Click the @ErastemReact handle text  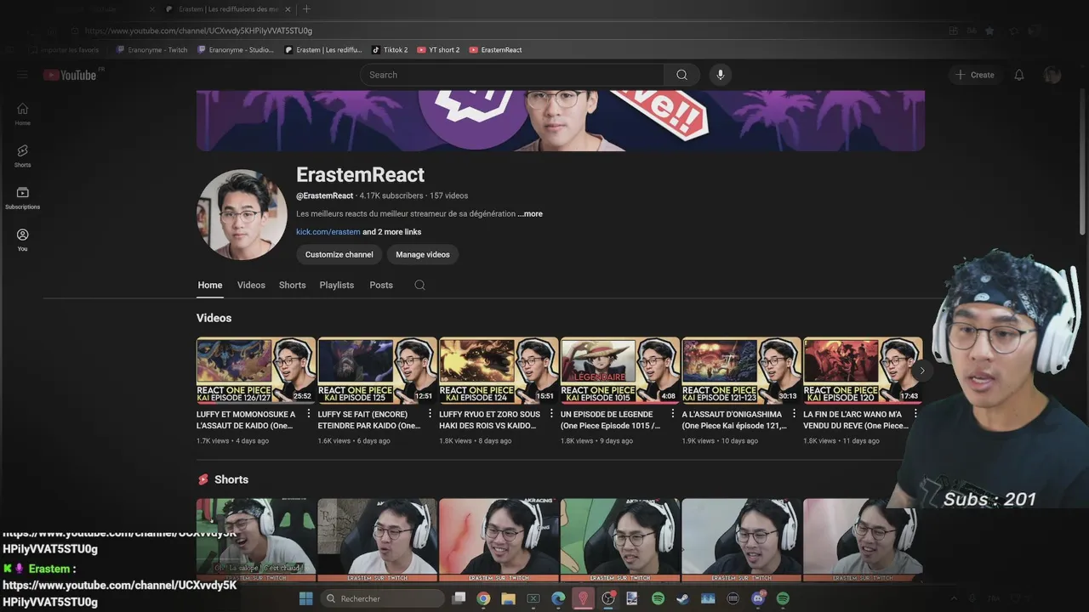coord(324,195)
